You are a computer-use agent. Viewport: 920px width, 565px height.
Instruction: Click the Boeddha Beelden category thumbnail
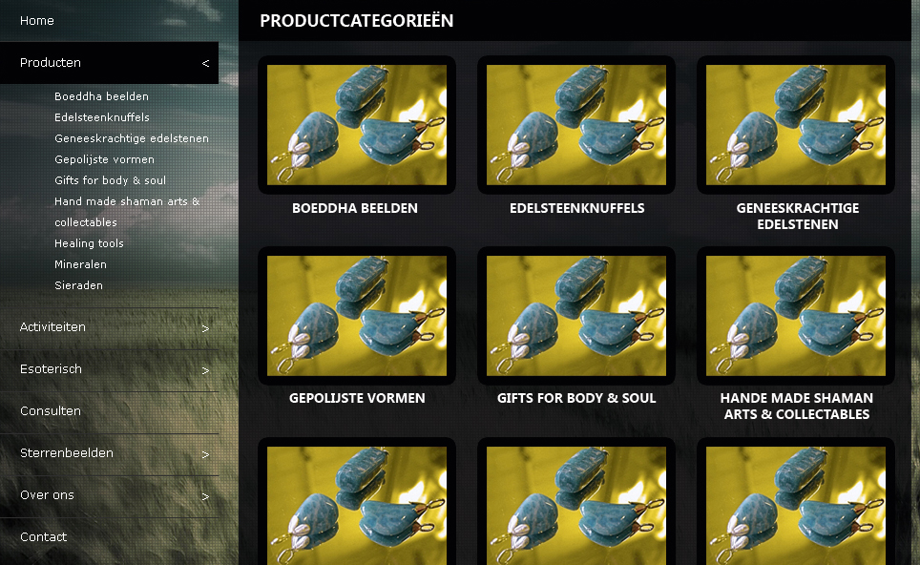pos(357,125)
